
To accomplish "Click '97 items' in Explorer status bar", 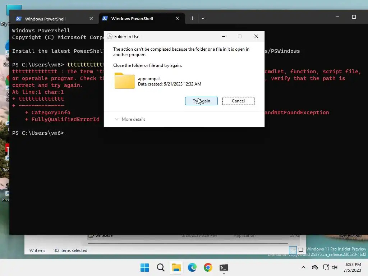I will click(37, 250).
